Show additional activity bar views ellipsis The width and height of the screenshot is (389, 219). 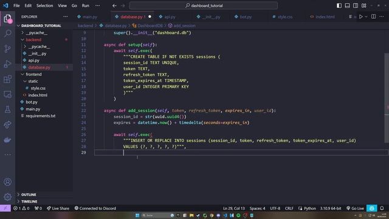(7, 155)
